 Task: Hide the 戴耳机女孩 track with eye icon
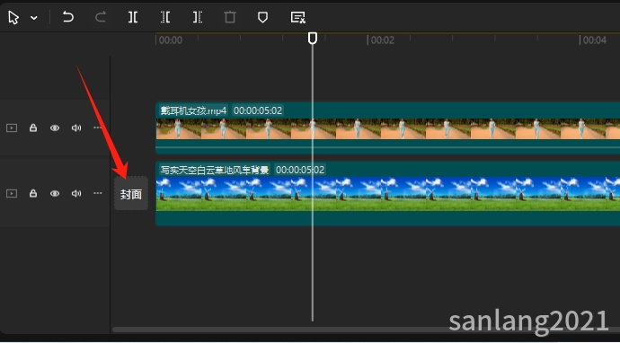(55, 128)
